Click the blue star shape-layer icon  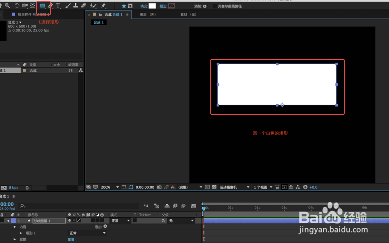point(124,6)
